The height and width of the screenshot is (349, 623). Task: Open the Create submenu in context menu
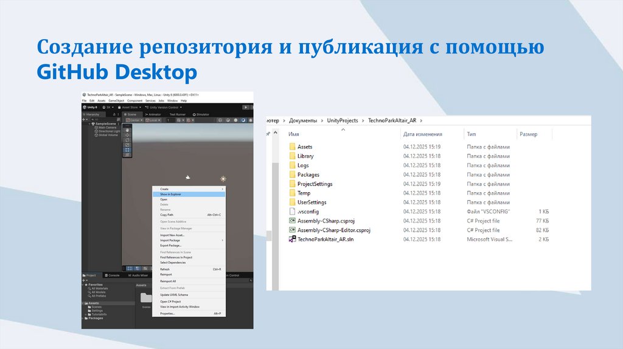(189, 189)
